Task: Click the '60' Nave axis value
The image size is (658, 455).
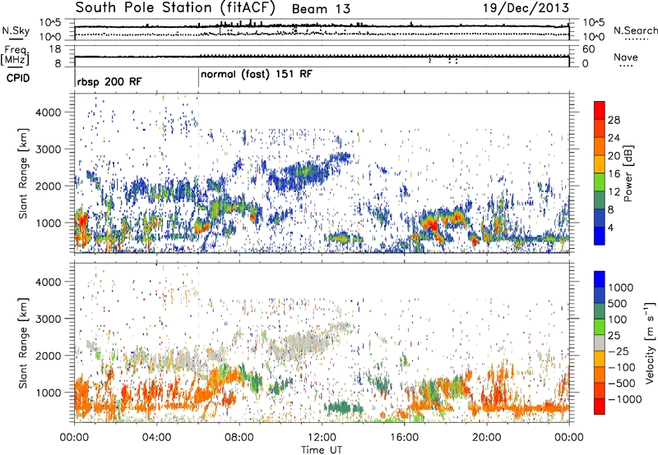Action: [x=588, y=49]
